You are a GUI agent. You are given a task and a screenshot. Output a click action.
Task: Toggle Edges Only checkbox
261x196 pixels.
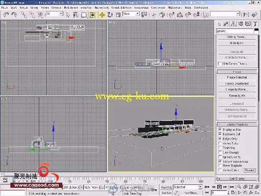[x=220, y=138]
